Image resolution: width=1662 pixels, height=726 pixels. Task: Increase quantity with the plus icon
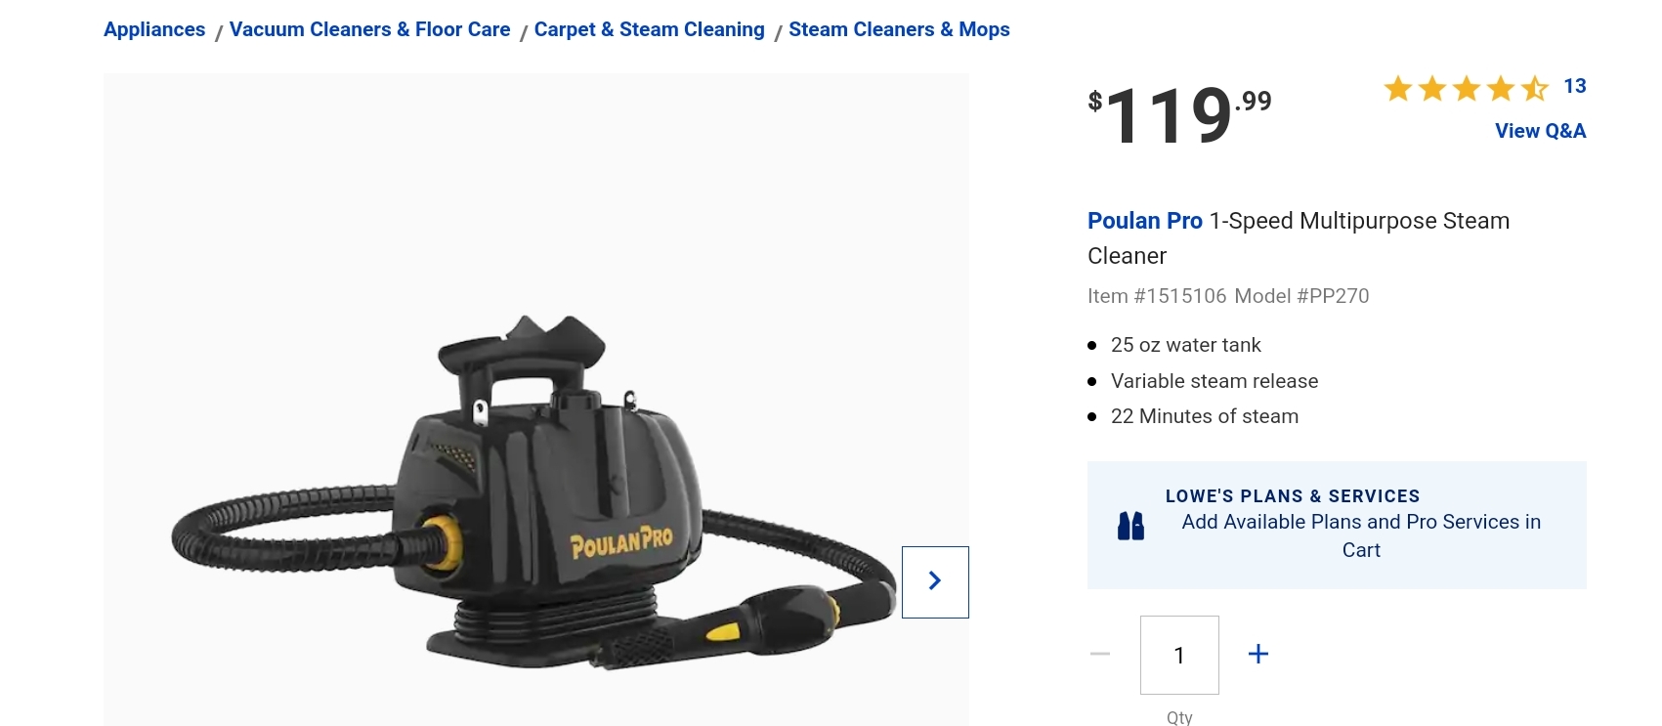coord(1258,654)
